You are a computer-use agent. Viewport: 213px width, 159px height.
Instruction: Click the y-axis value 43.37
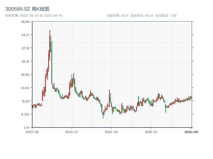click(x=25, y=35)
